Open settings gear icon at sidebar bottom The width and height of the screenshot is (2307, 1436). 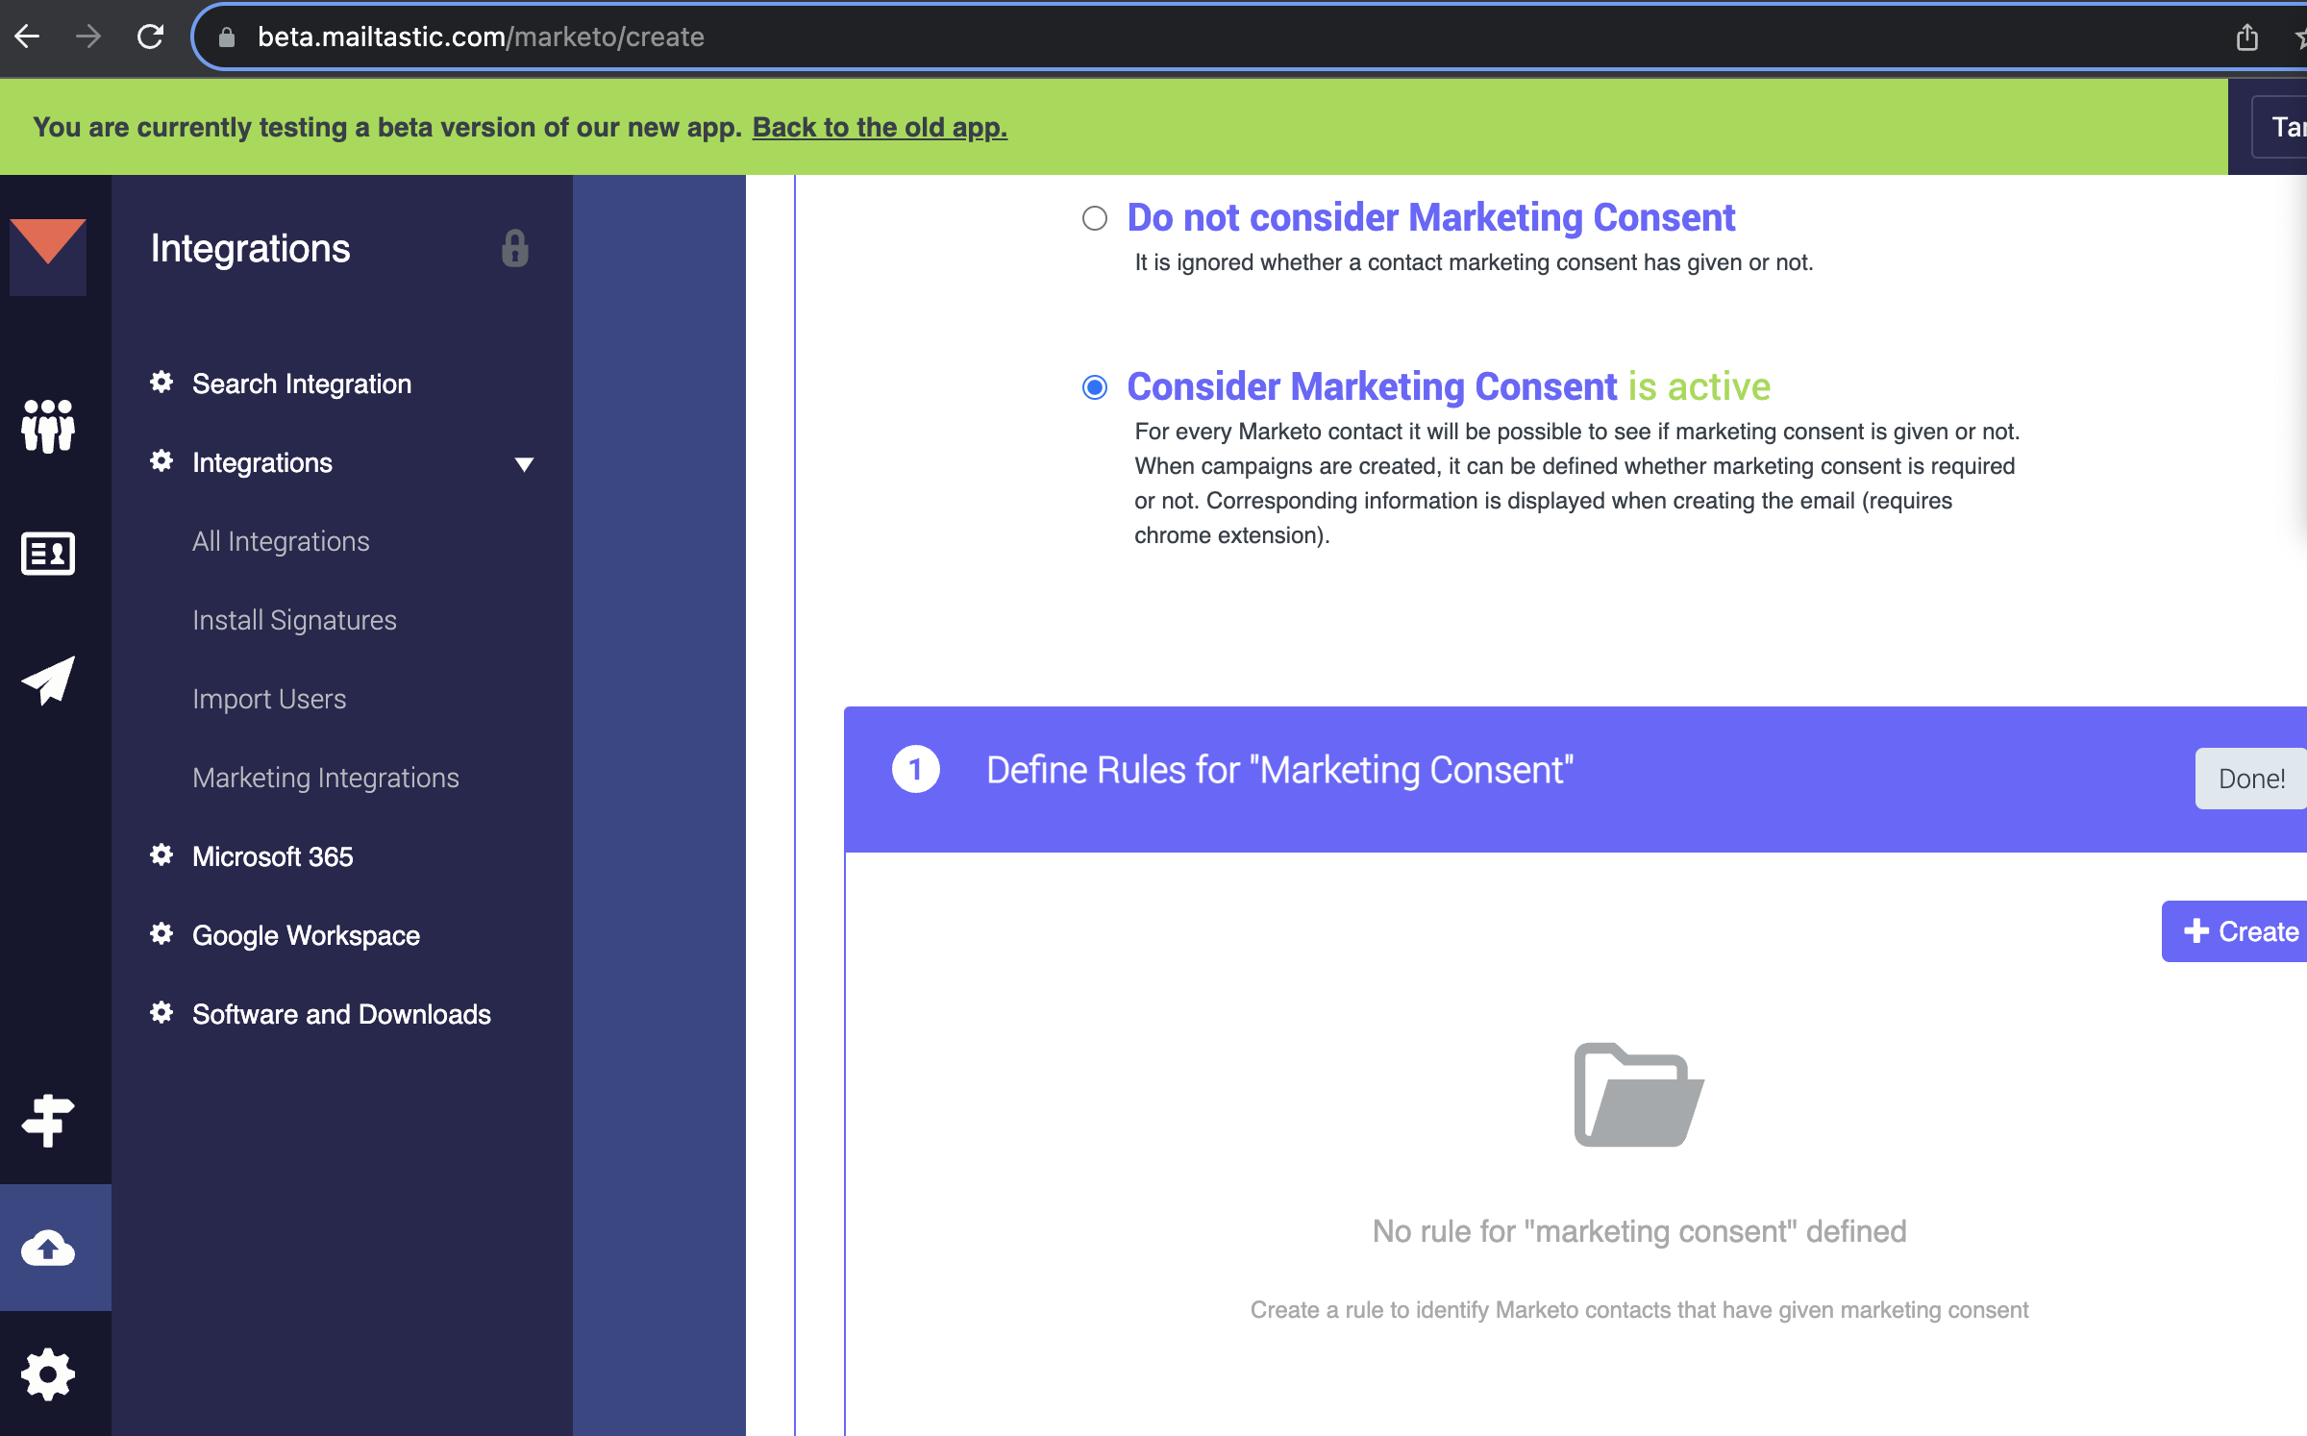(48, 1374)
